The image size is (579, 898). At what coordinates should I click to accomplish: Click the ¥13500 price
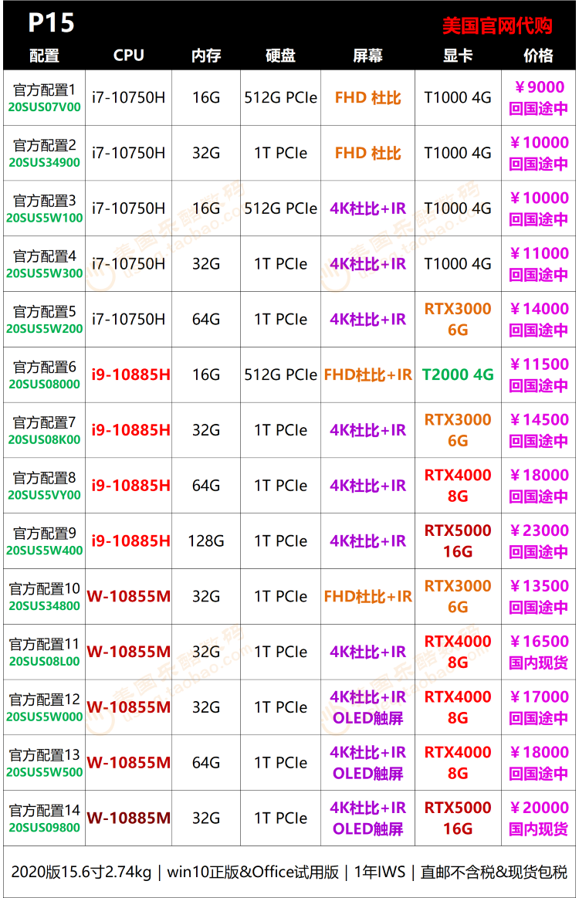pyautogui.click(x=539, y=586)
